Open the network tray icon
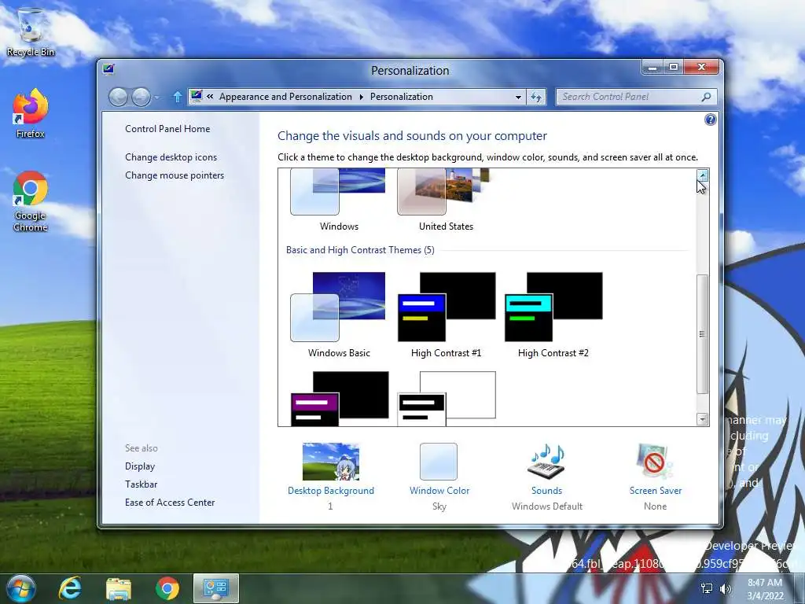Image resolution: width=805 pixels, height=604 pixels. point(707,588)
